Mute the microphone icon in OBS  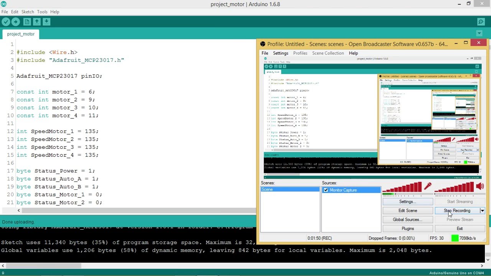point(428,187)
